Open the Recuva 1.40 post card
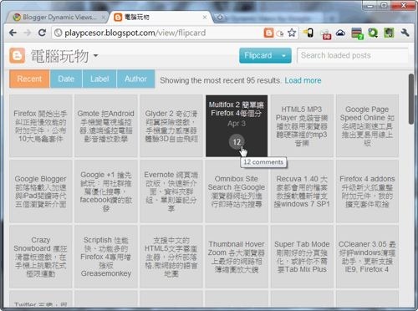Screen dimensions: 418x311 click(x=302, y=191)
